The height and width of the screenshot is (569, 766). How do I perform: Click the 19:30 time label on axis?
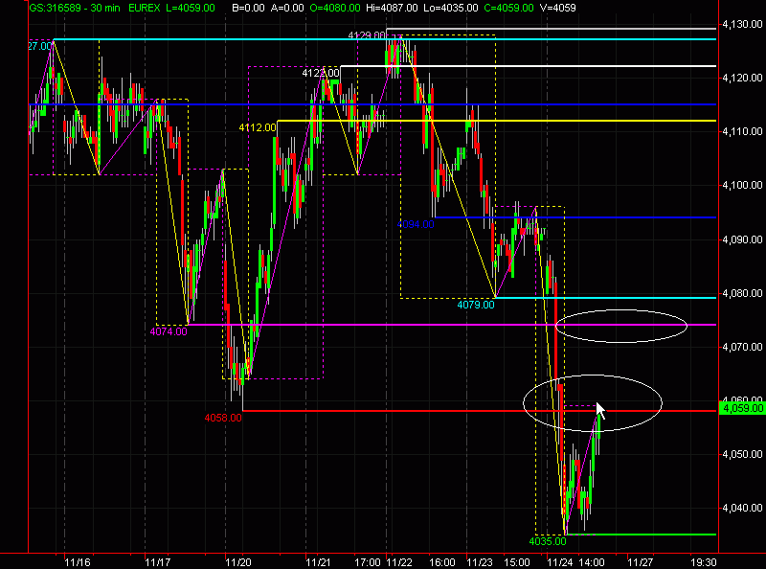pos(704,562)
